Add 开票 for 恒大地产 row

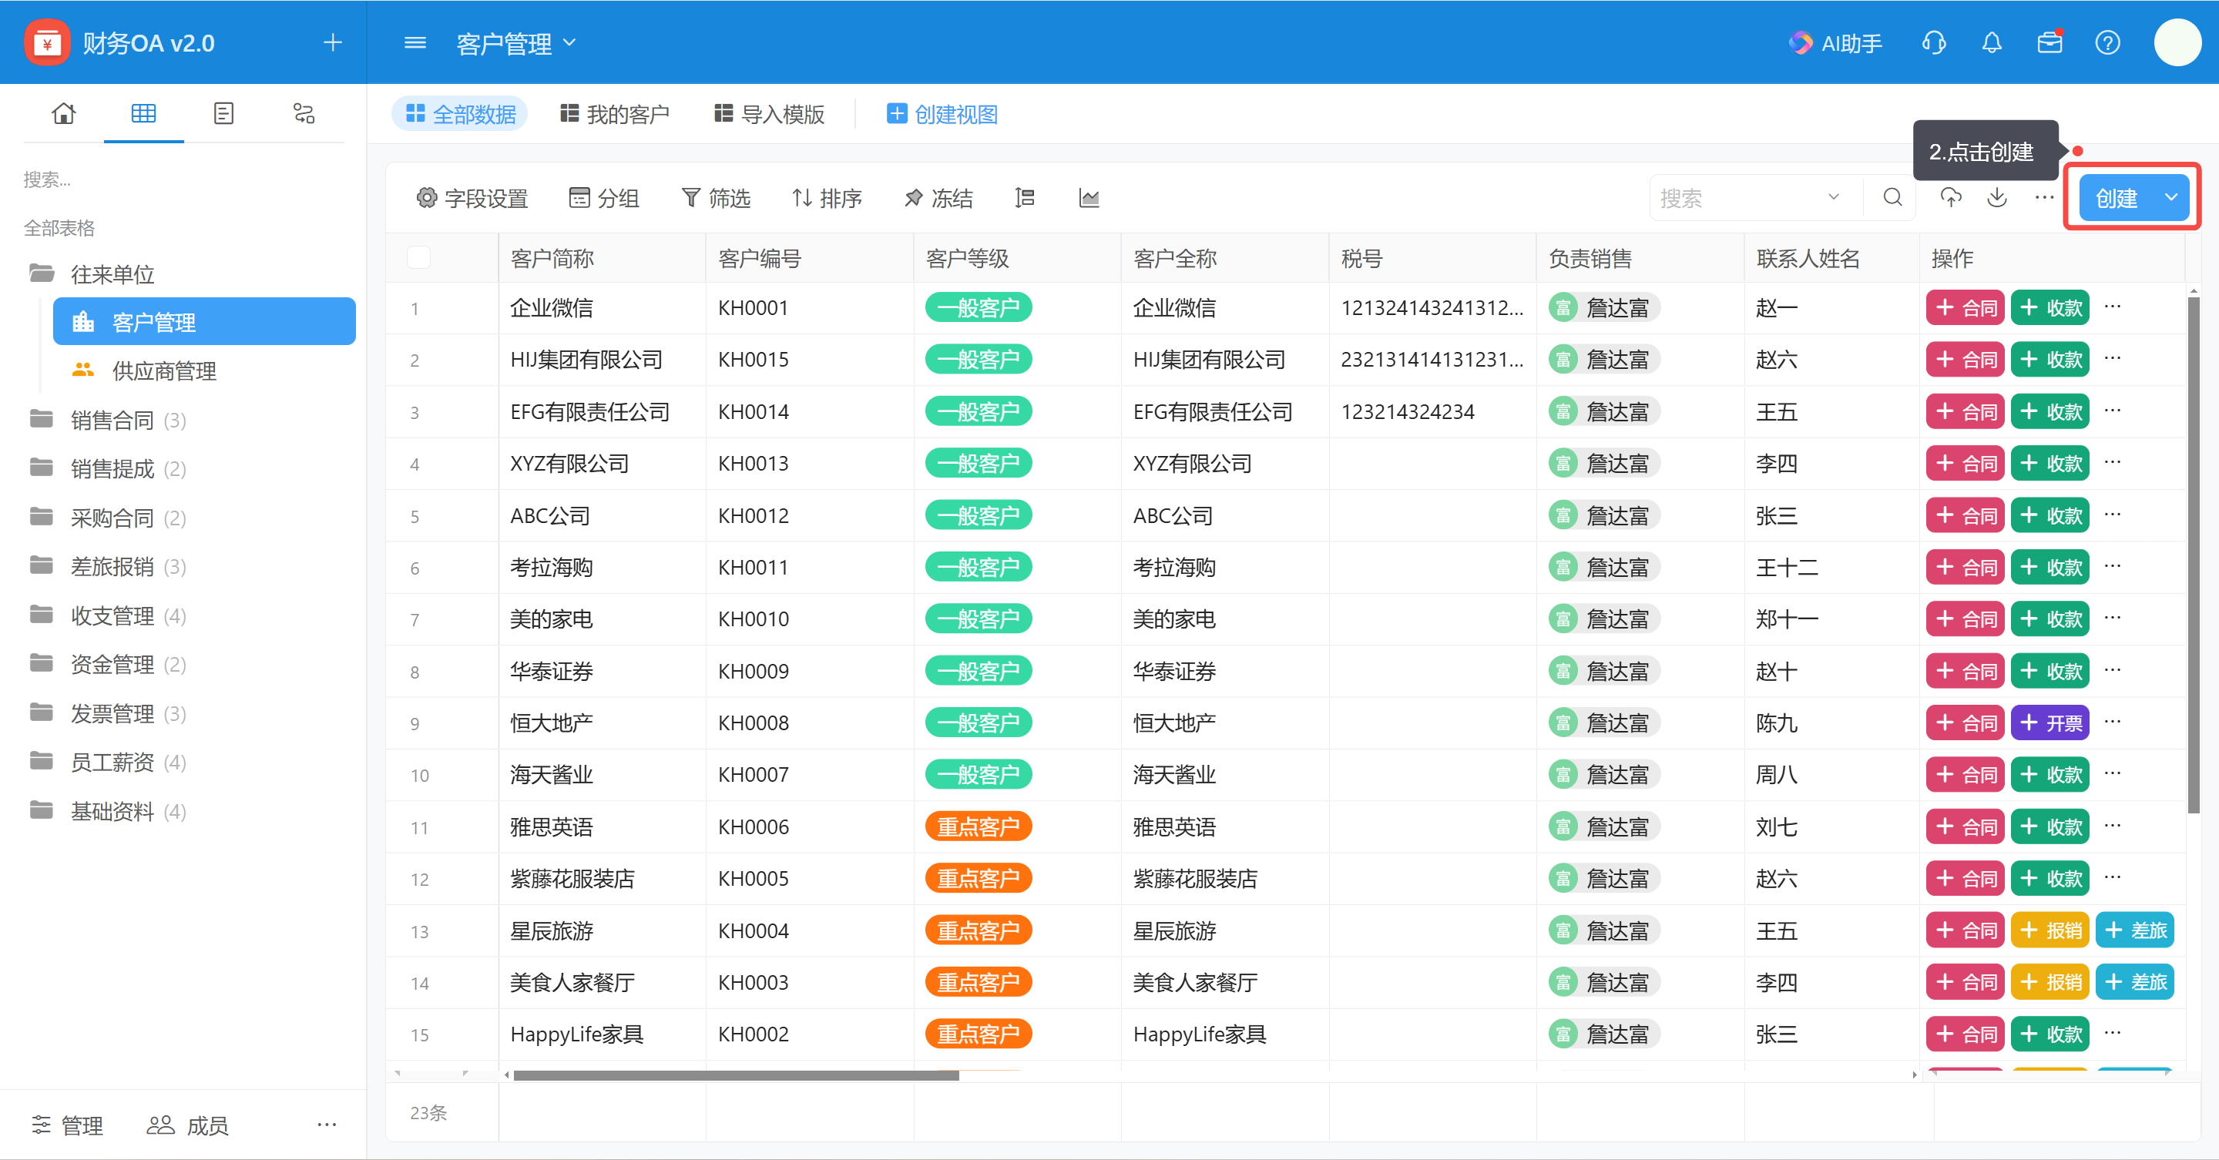2050,722
